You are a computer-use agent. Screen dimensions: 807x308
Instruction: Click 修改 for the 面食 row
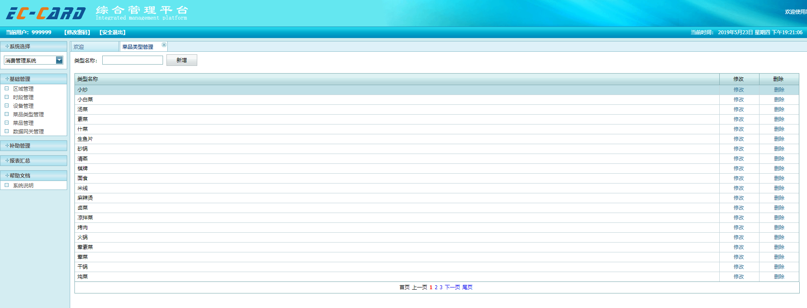pos(739,178)
